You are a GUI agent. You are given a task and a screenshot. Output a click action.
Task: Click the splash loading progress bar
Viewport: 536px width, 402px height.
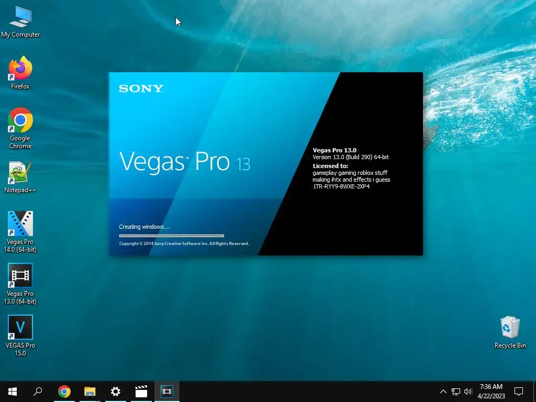(x=172, y=236)
